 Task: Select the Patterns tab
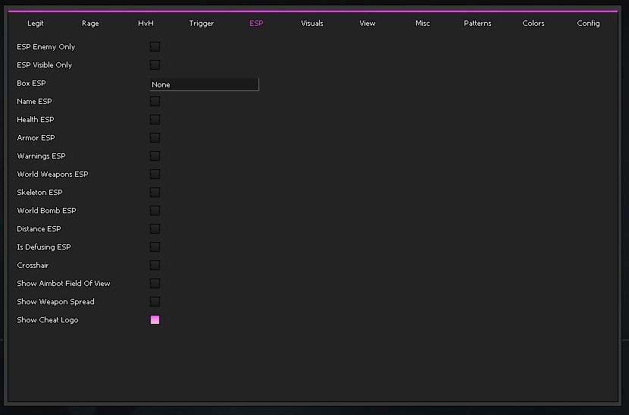point(477,24)
